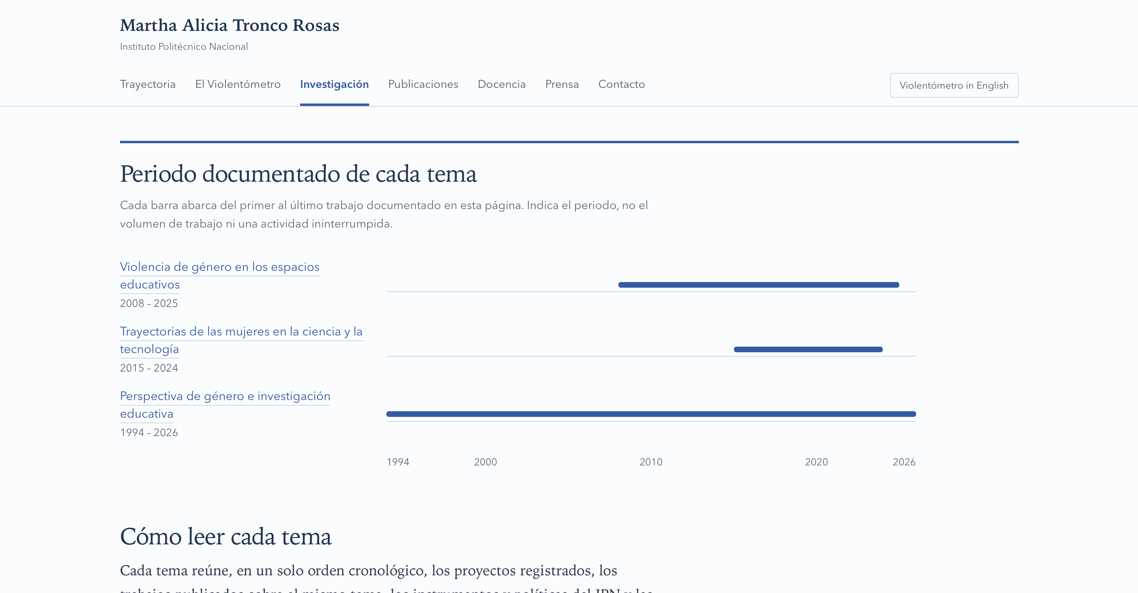Open the Prensa tab
The height and width of the screenshot is (593, 1138).
pyautogui.click(x=562, y=84)
